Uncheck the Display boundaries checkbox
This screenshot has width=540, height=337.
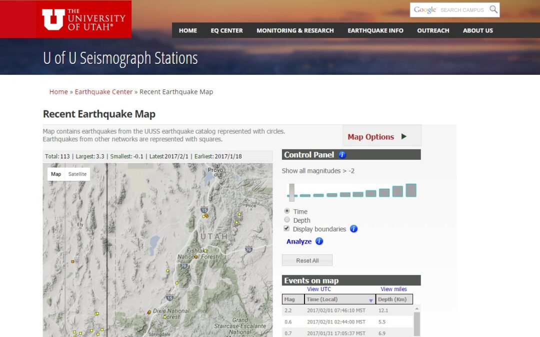click(287, 228)
